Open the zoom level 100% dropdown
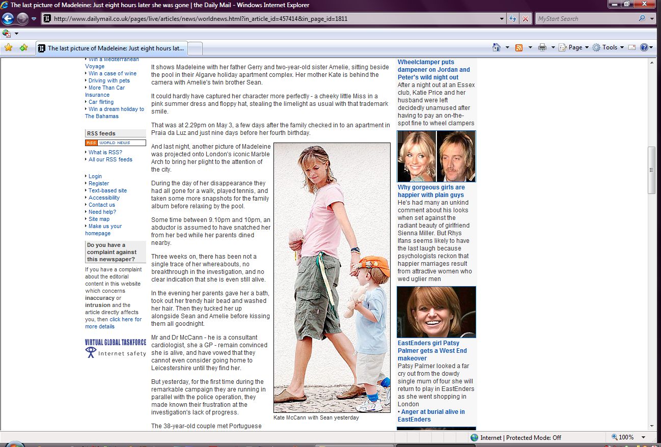The height and width of the screenshot is (447, 661). coord(644,437)
